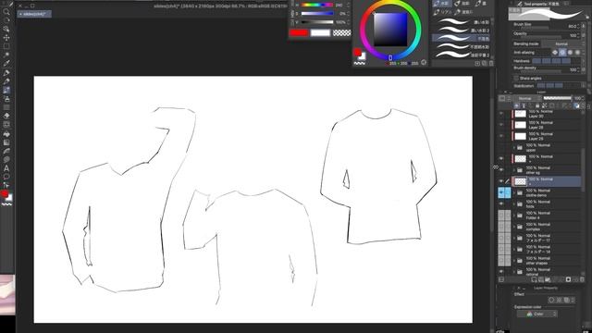Select the Pen tool in toolbar
The image size is (592, 333).
click(x=6, y=72)
